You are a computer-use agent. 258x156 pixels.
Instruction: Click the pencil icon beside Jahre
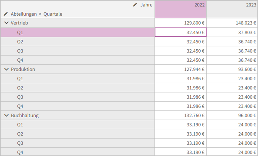point(135,5)
